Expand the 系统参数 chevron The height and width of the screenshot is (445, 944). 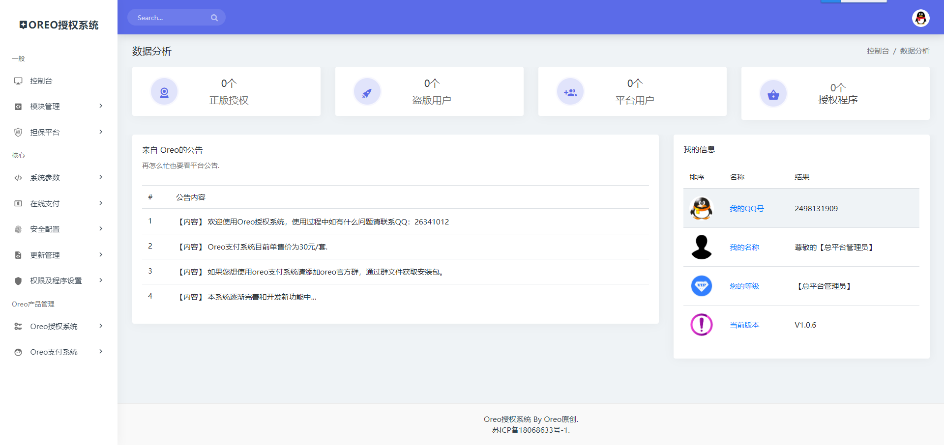click(x=101, y=177)
